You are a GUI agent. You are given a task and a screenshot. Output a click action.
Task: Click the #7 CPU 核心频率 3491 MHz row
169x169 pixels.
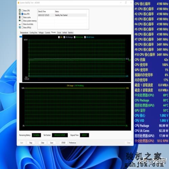151,39
